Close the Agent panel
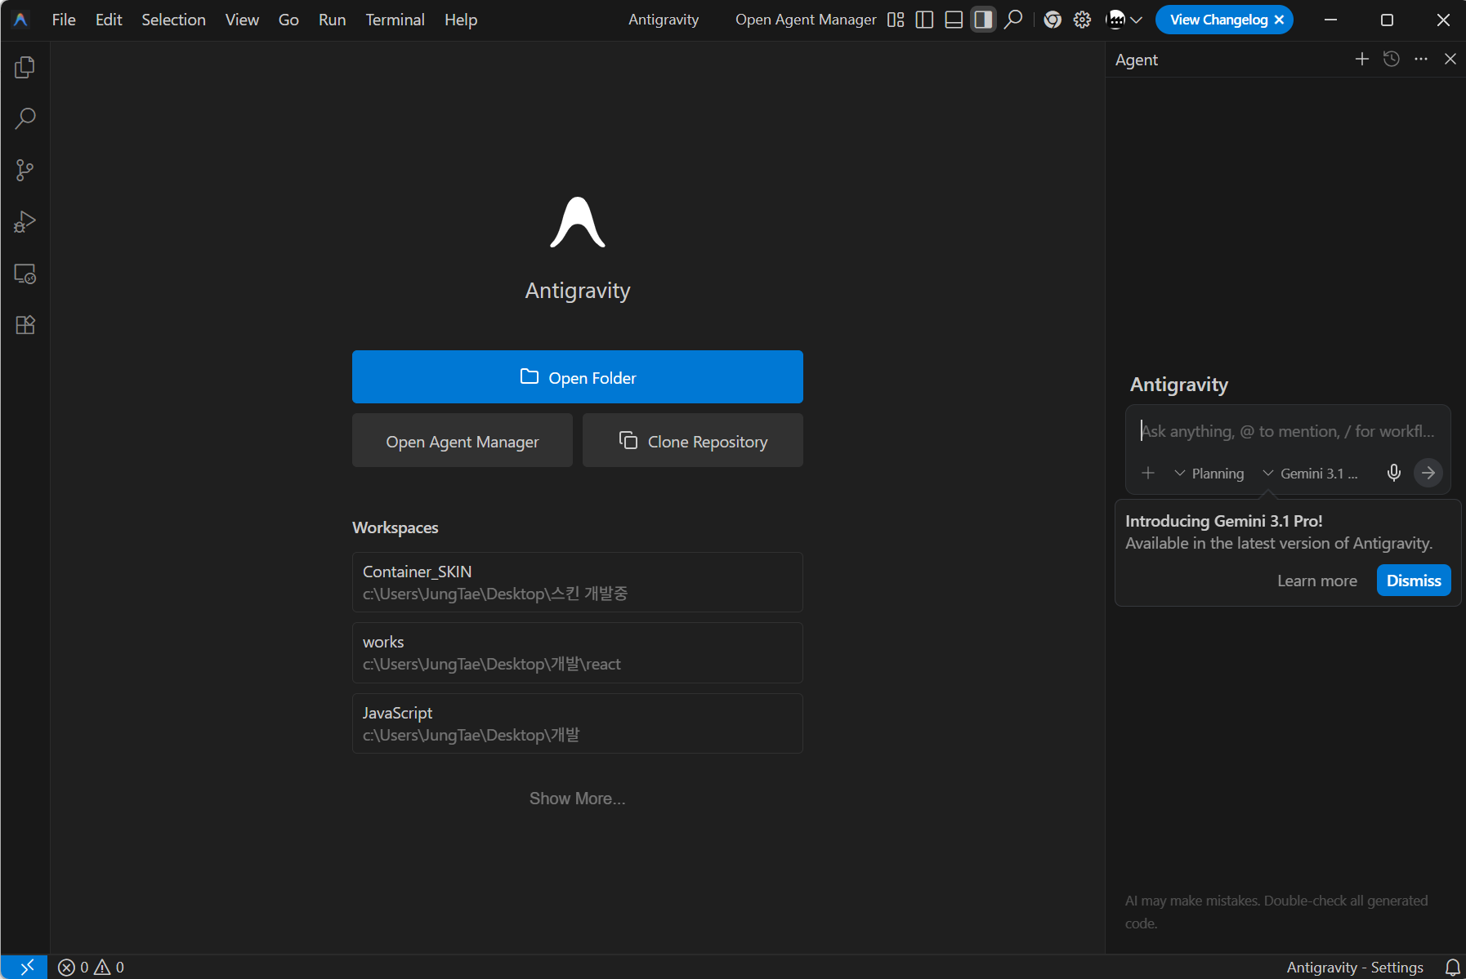Viewport: 1466px width, 979px height. [x=1450, y=59]
